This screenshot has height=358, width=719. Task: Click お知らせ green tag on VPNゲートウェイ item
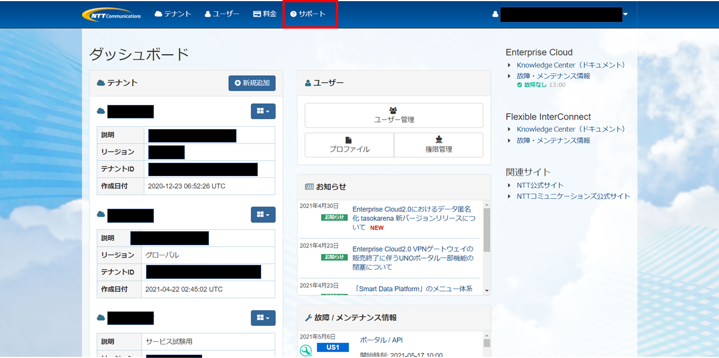pos(334,257)
